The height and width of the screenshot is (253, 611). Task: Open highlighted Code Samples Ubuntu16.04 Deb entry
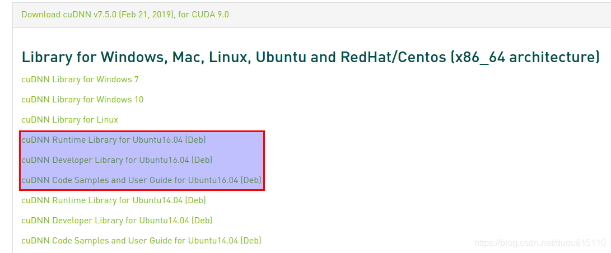(141, 180)
